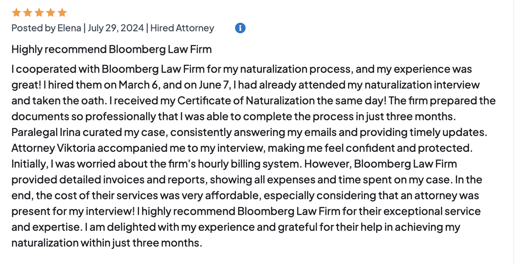523x264 pixels.
Task: Click the reviewer name Elena
Action: point(69,28)
